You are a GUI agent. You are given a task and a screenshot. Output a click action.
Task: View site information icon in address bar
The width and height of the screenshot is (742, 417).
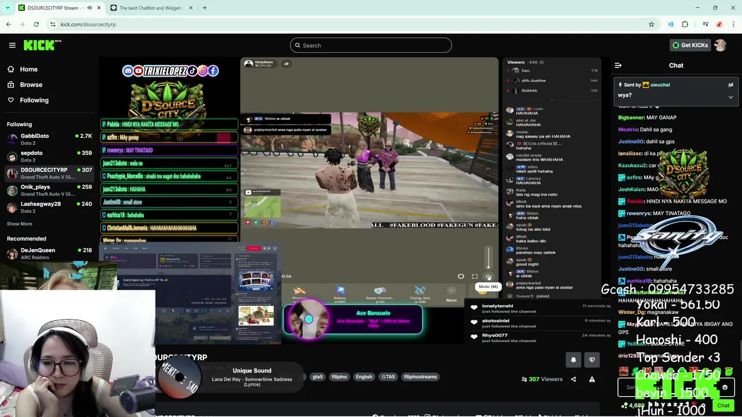[x=53, y=24]
